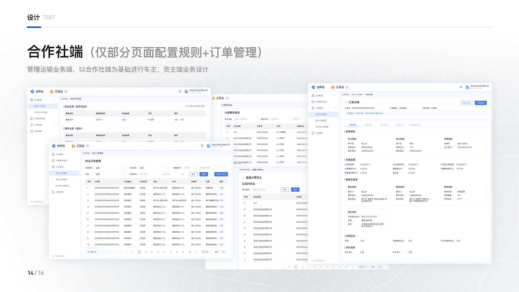Viewport: 519px width, 292px height.
Task: Click the 深圳汇加优运有限公司 avatar icon
Action: (x=209, y=146)
